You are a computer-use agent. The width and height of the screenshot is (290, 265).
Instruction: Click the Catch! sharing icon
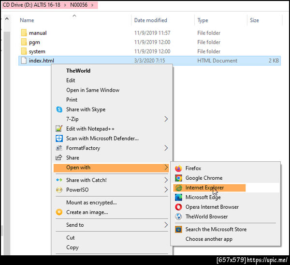coord(59,180)
